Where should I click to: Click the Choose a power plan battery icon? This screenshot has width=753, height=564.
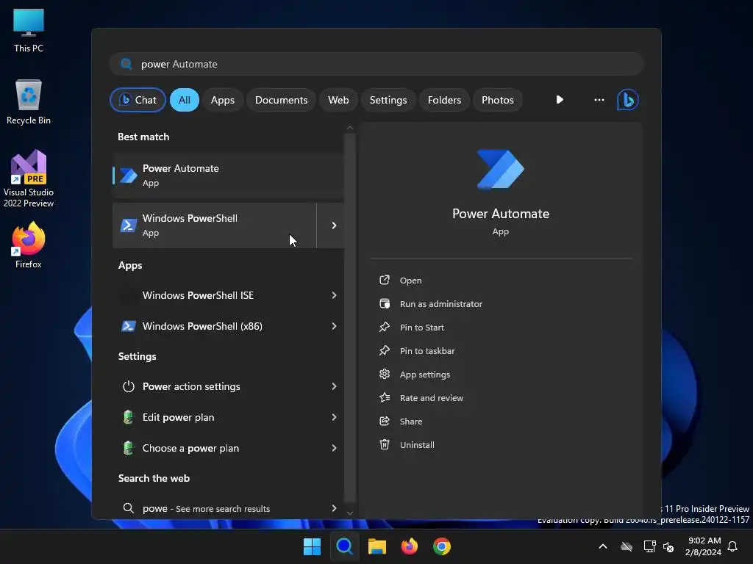128,448
